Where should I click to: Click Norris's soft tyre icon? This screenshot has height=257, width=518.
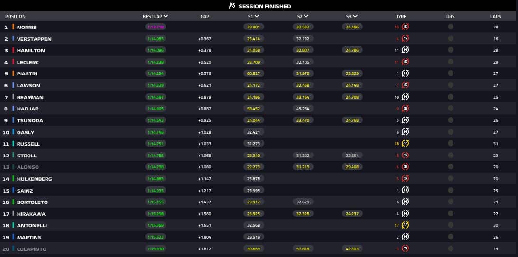406,27
